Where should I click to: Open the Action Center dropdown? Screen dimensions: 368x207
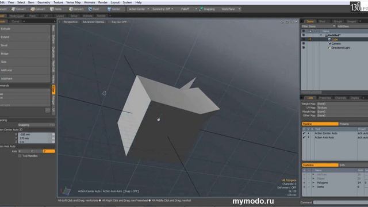(139, 9)
